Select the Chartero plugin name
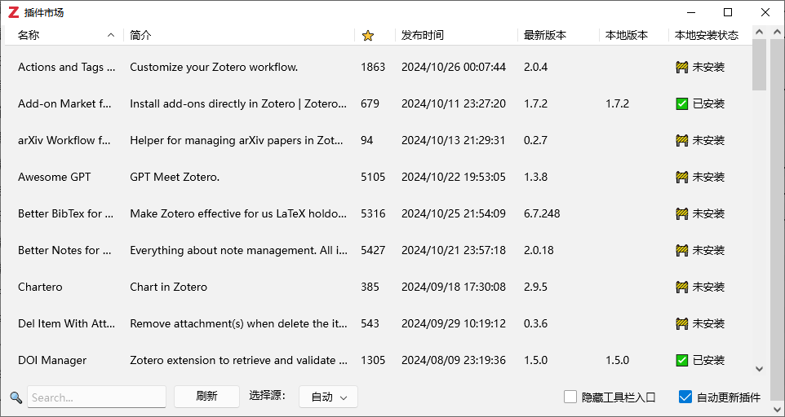This screenshot has height=417, width=785. tap(40, 288)
